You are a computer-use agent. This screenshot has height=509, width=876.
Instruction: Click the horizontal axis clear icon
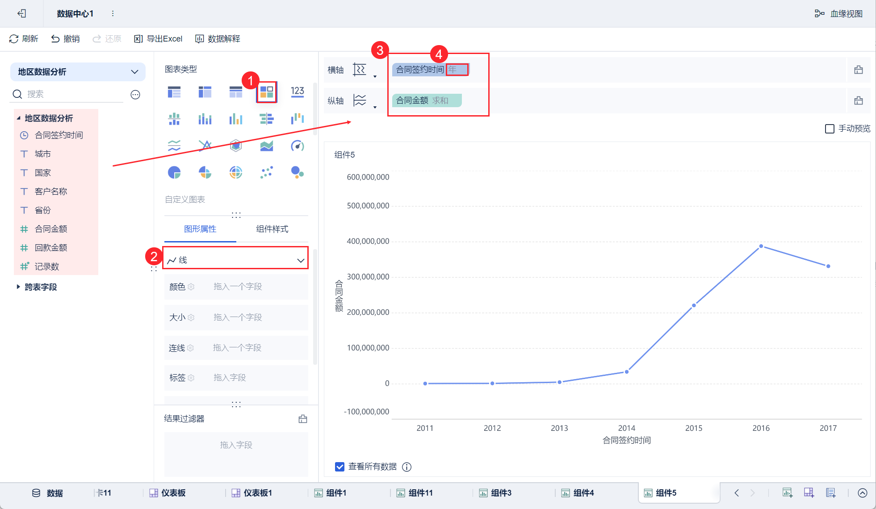pos(858,70)
